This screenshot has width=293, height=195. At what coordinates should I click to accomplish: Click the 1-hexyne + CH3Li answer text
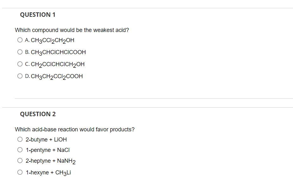click(48, 173)
